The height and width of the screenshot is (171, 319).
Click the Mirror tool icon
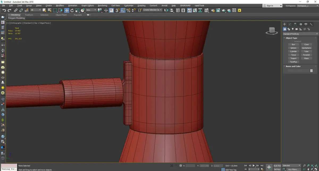point(166,10)
